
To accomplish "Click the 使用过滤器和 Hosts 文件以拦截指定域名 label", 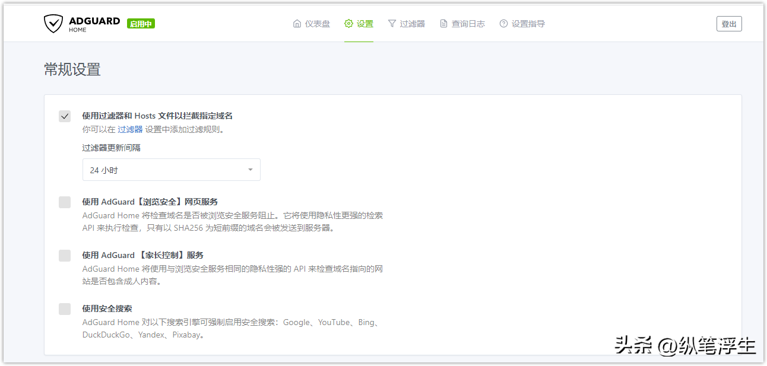I will [157, 116].
